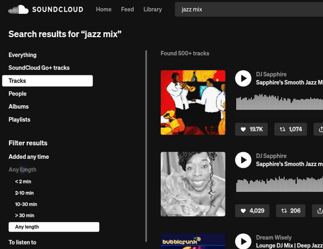Expand the Added any time filter

click(x=29, y=157)
